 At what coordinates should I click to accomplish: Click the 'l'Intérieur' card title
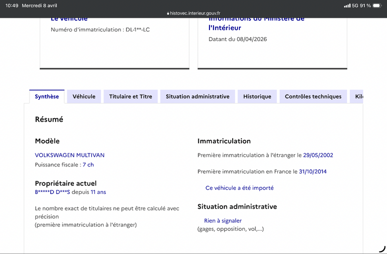pos(225,28)
